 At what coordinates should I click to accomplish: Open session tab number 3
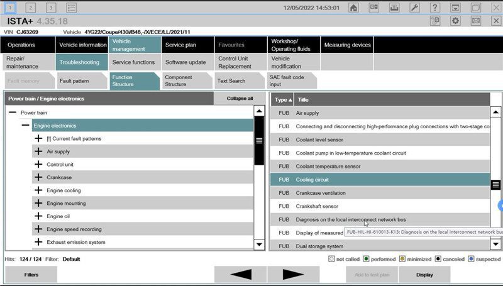pos(51,8)
